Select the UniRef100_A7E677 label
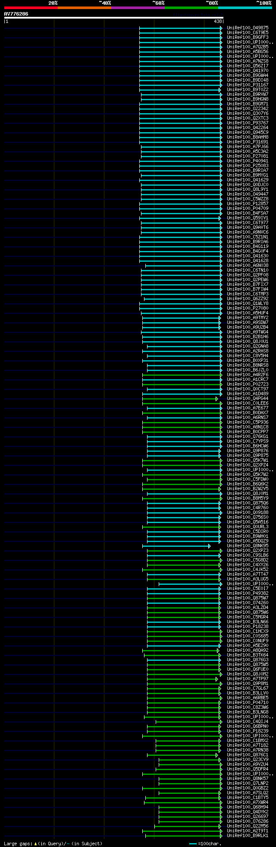The height and width of the screenshot is (847, 276). [x=248, y=408]
